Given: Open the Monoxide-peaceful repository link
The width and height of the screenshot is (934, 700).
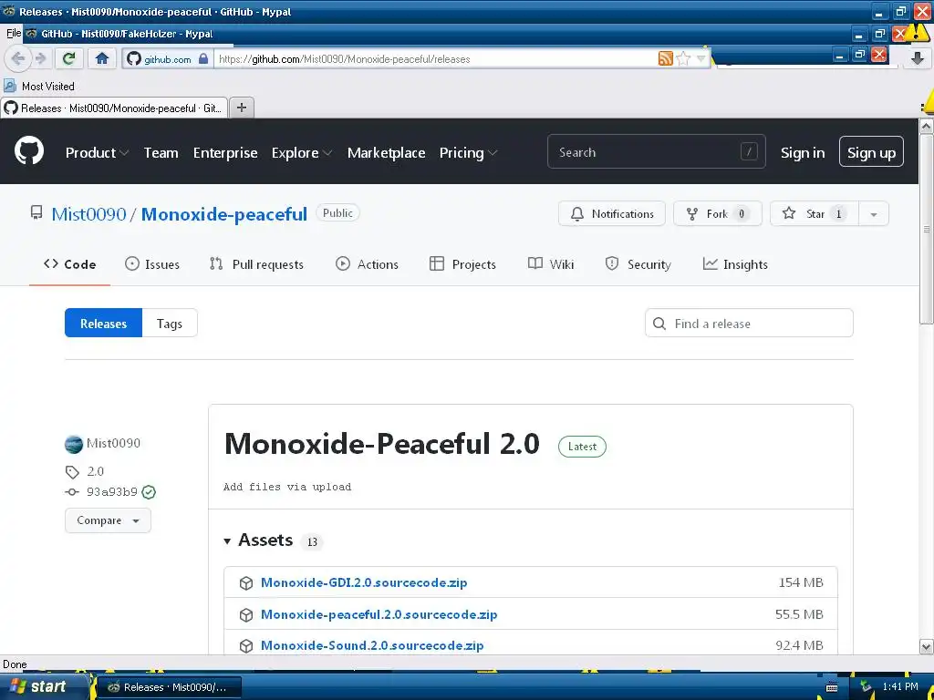Looking at the screenshot, I should point(224,214).
